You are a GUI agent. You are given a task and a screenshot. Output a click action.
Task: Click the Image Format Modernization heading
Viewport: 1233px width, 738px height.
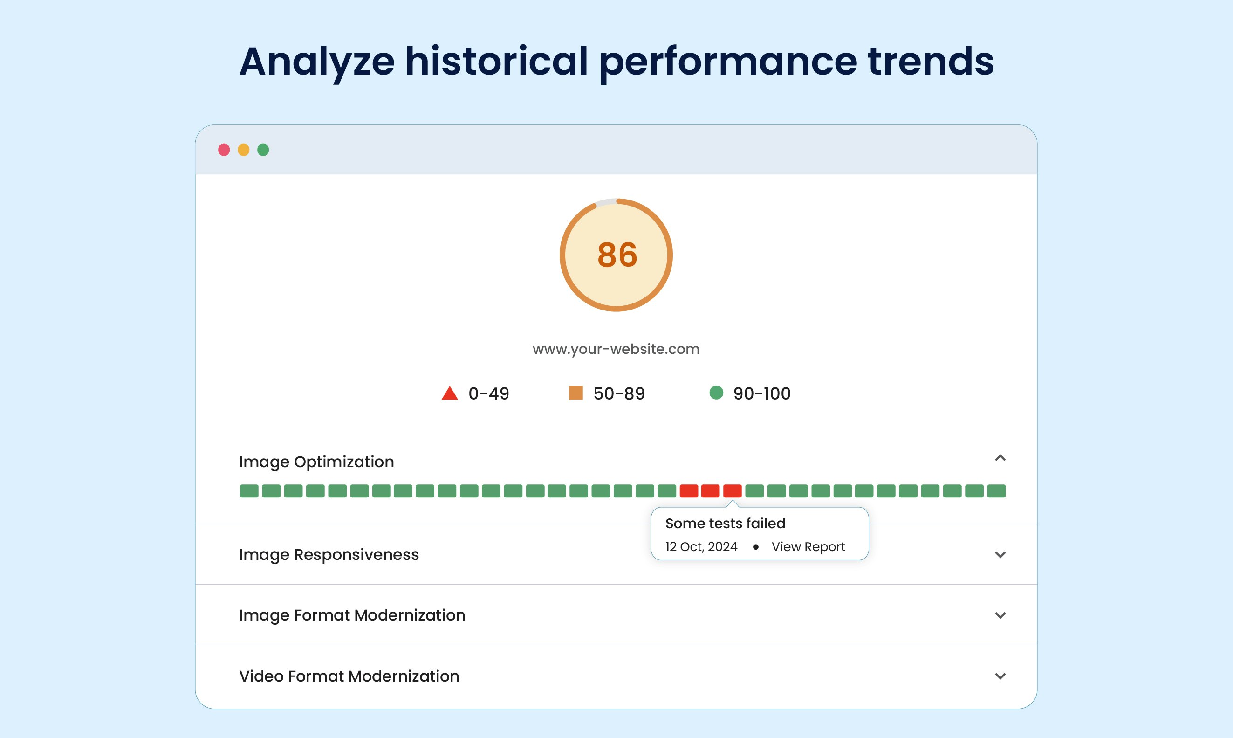click(352, 615)
